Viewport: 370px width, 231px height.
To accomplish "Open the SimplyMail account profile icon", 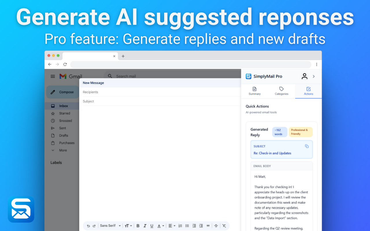I will 304,76.
